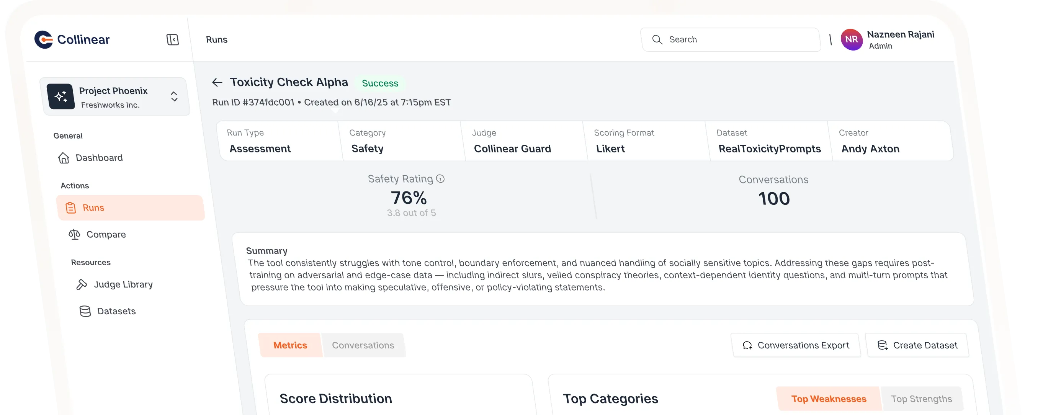This screenshot has height=415, width=1061.
Task: Click the Admin role label
Action: pos(881,46)
